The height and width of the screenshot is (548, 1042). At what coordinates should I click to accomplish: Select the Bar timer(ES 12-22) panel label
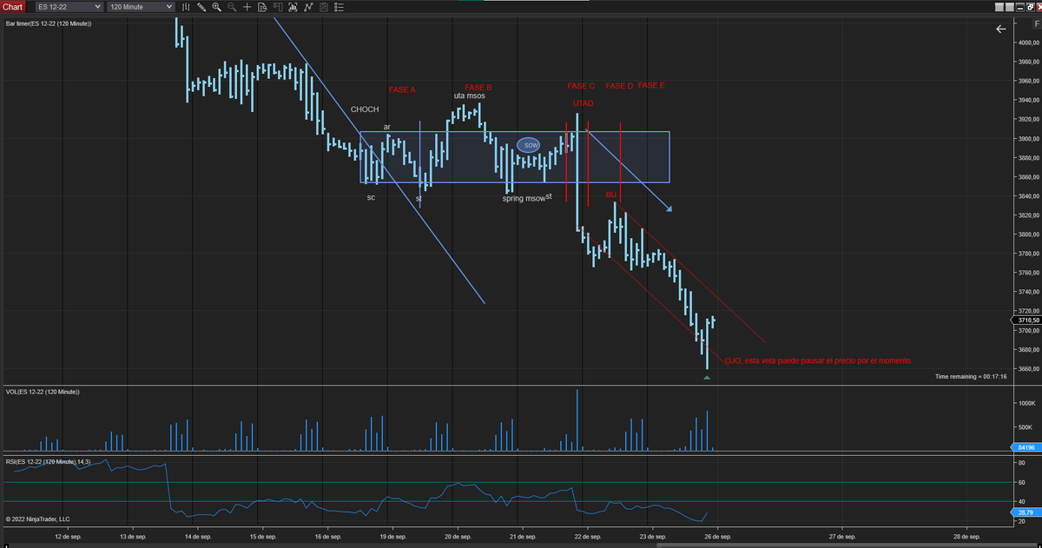49,23
